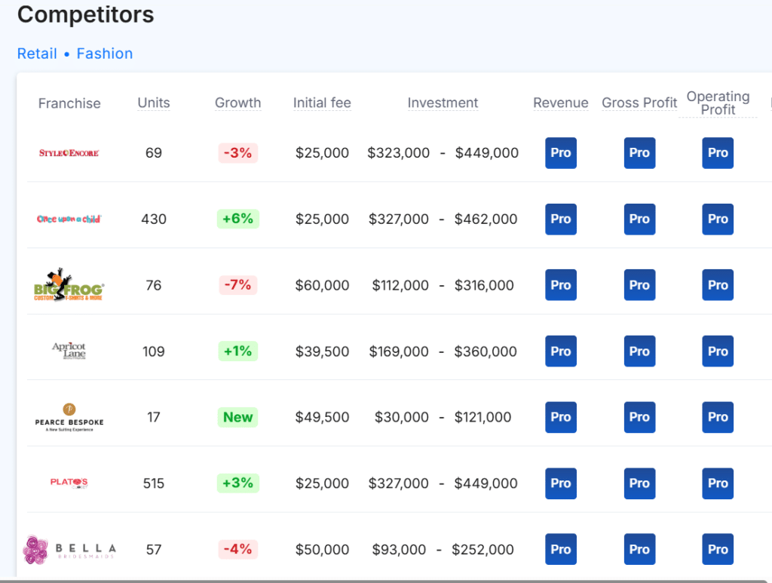The height and width of the screenshot is (583, 772).
Task: Click the Retail category link
Action: click(37, 54)
